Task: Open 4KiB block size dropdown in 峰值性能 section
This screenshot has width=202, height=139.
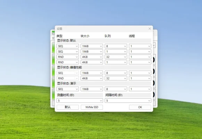Action: click(x=92, y=79)
